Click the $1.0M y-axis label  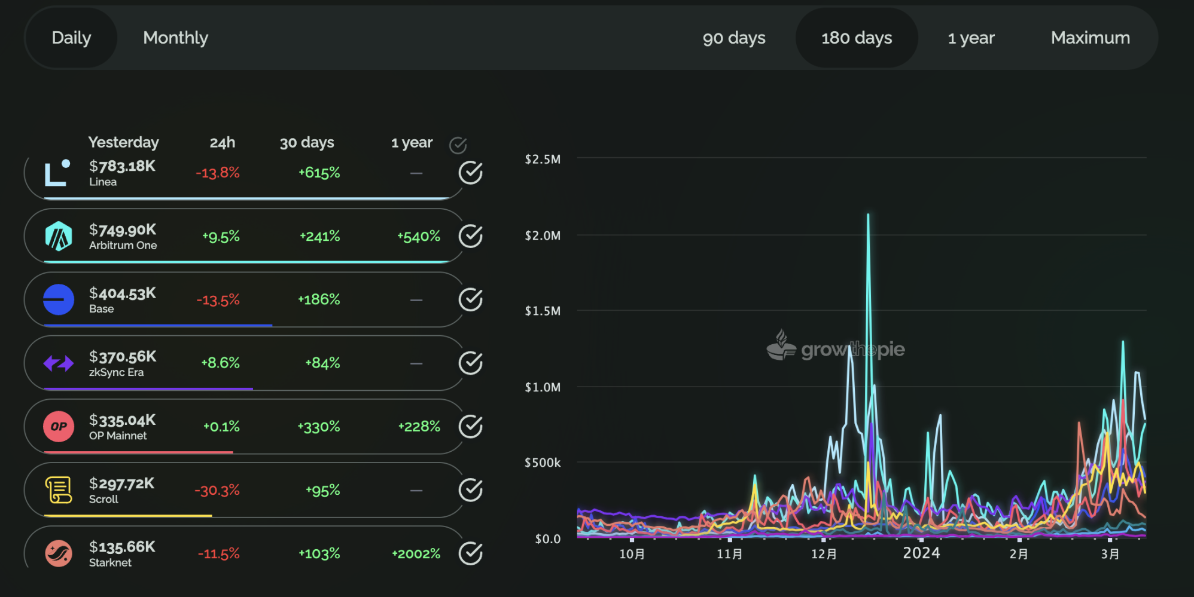point(543,387)
